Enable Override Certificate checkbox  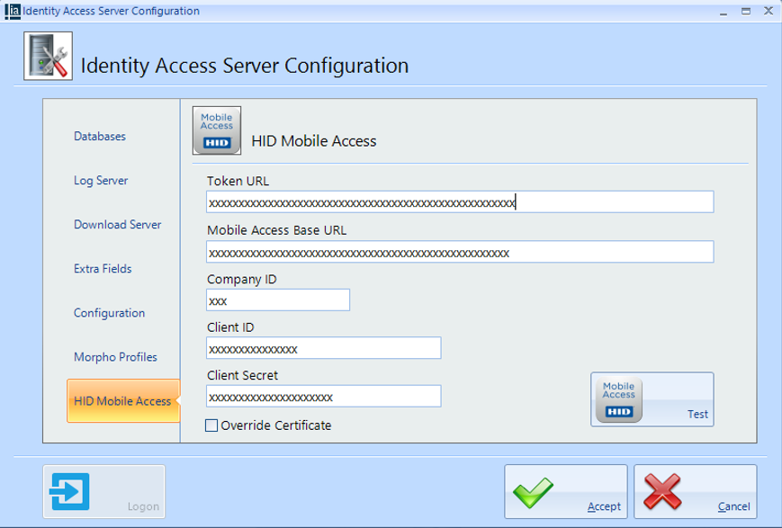(211, 425)
